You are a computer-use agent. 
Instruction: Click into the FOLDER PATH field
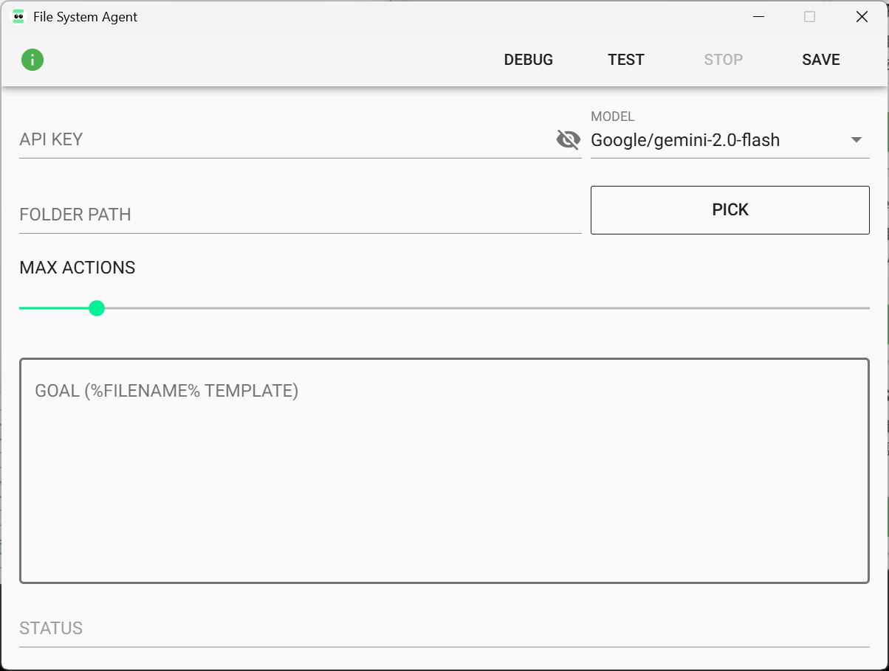pyautogui.click(x=299, y=215)
